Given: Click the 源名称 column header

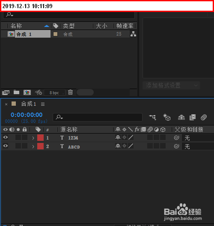Looking at the screenshot, I should (x=69, y=129).
